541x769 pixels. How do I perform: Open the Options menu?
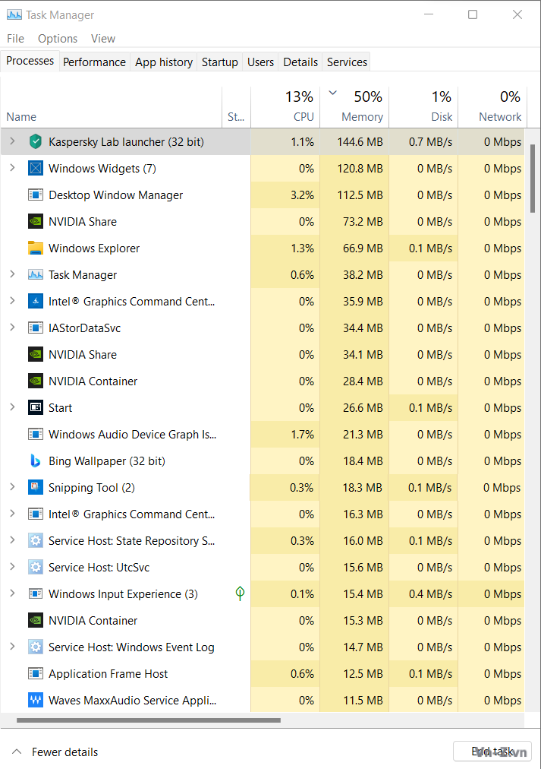(x=58, y=39)
